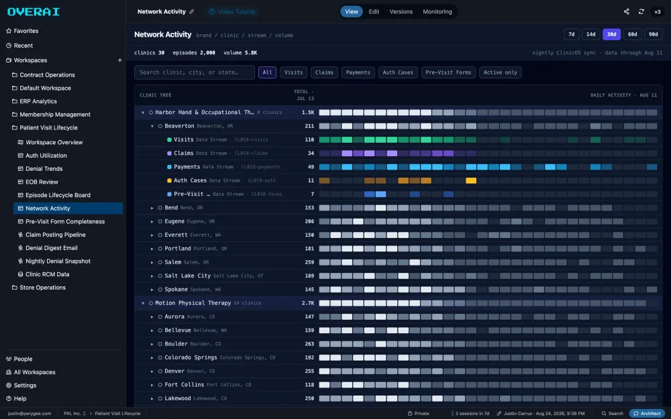Click the green Visits stream color swatch
The image size is (671, 419).
tap(169, 140)
